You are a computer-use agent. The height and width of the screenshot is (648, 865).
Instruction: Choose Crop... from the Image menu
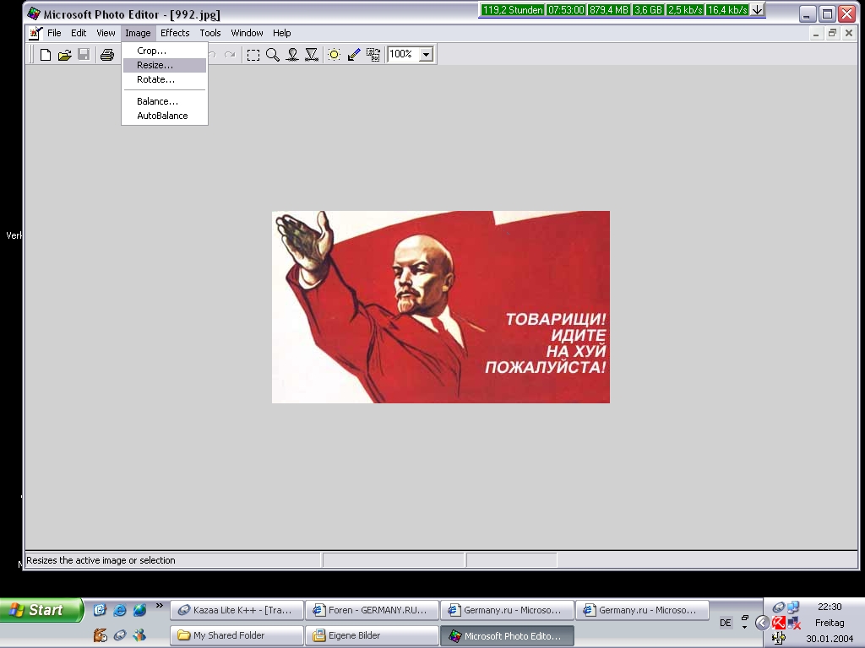pyautogui.click(x=165, y=51)
